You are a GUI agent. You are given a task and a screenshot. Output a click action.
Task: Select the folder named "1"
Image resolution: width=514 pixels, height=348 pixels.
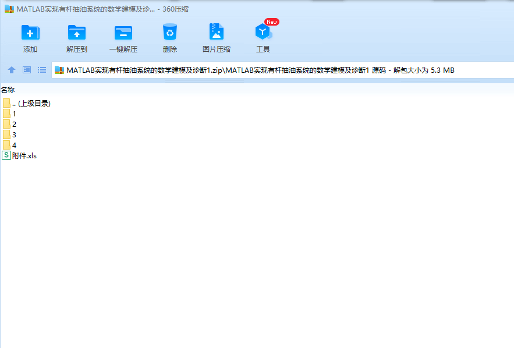(x=14, y=114)
